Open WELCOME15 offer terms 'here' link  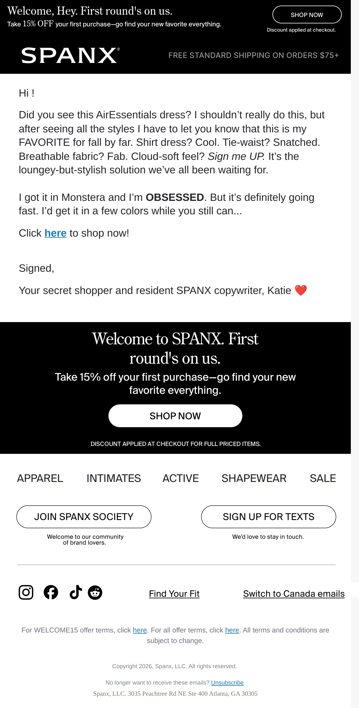[x=140, y=630]
